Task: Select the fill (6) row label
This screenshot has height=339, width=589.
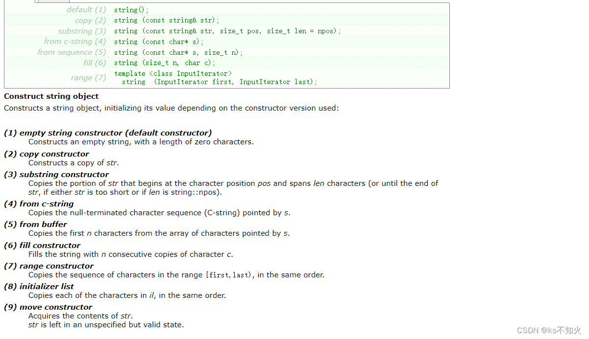Action: [95, 63]
